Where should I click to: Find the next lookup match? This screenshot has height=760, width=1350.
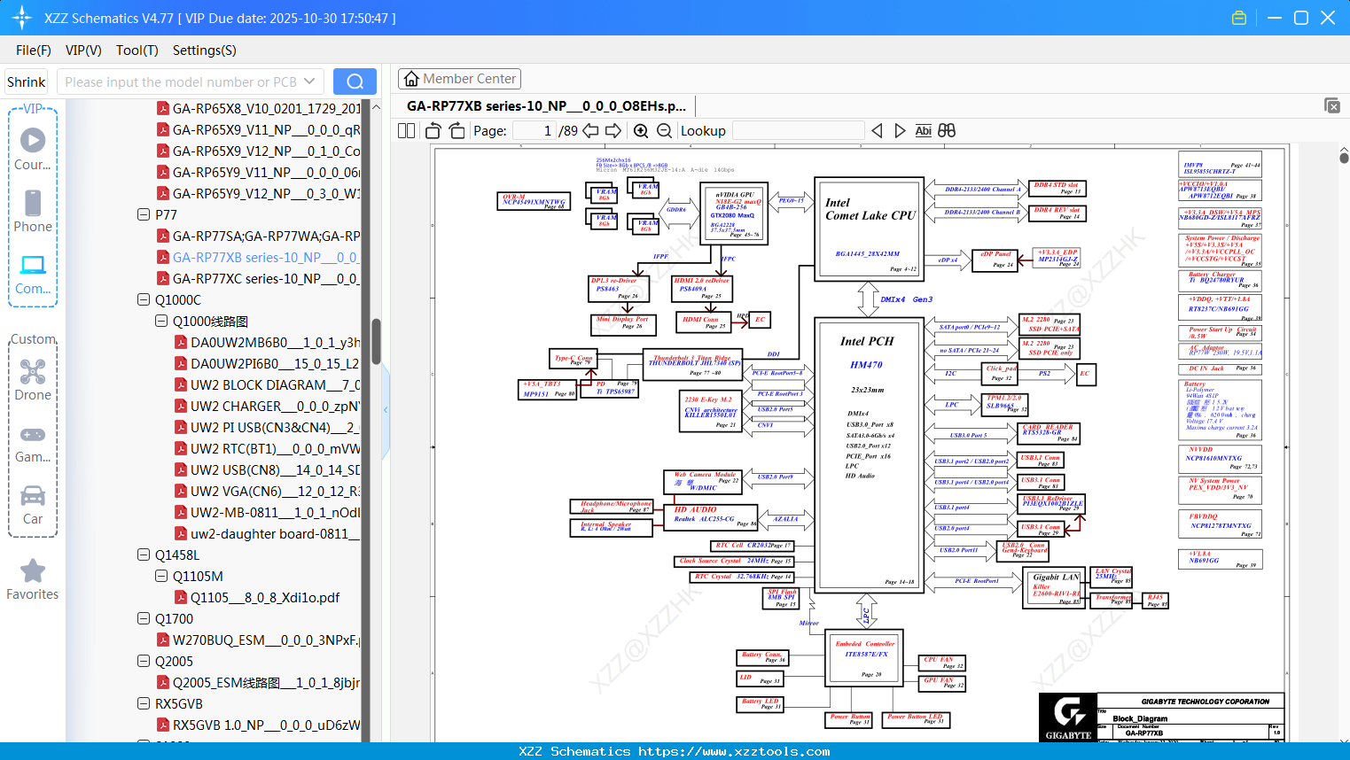900,131
